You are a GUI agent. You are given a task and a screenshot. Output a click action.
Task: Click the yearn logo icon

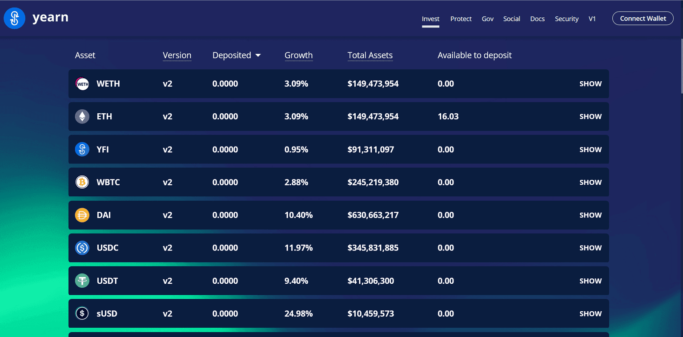14,18
